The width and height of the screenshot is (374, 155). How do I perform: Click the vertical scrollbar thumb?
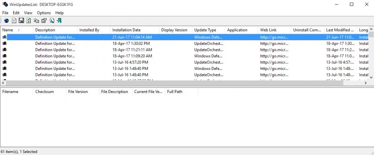pyautogui.click(x=371, y=35)
